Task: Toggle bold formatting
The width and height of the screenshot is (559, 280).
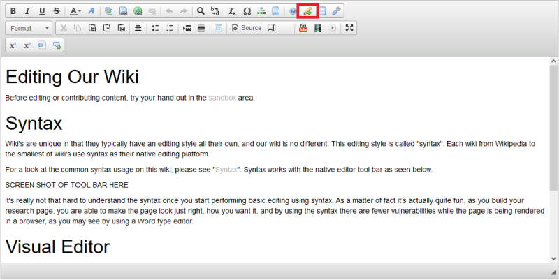Action: tap(13, 11)
